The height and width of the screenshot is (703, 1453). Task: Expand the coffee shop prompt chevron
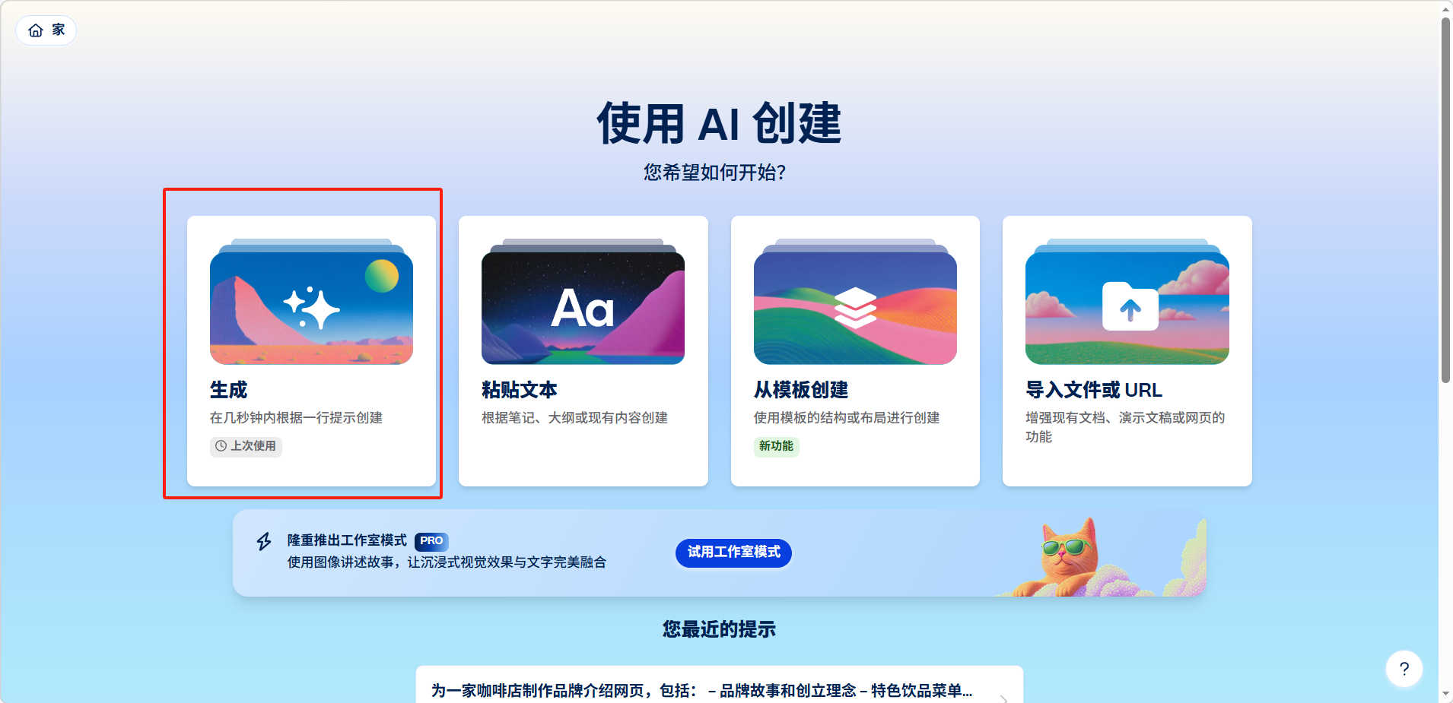[x=1004, y=698]
